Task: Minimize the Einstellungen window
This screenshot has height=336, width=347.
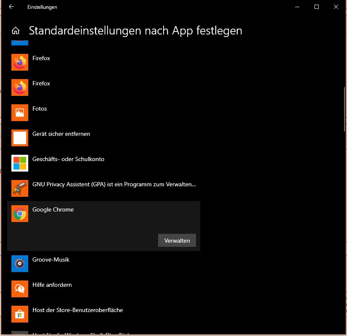Action: click(297, 7)
